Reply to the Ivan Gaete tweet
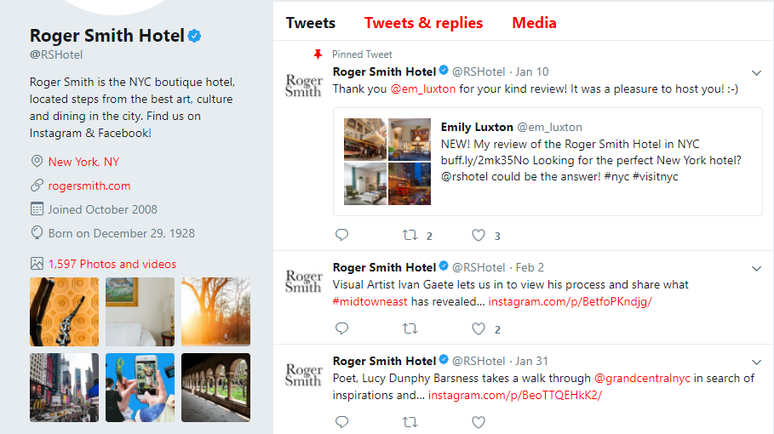This screenshot has width=774, height=434. click(x=342, y=328)
